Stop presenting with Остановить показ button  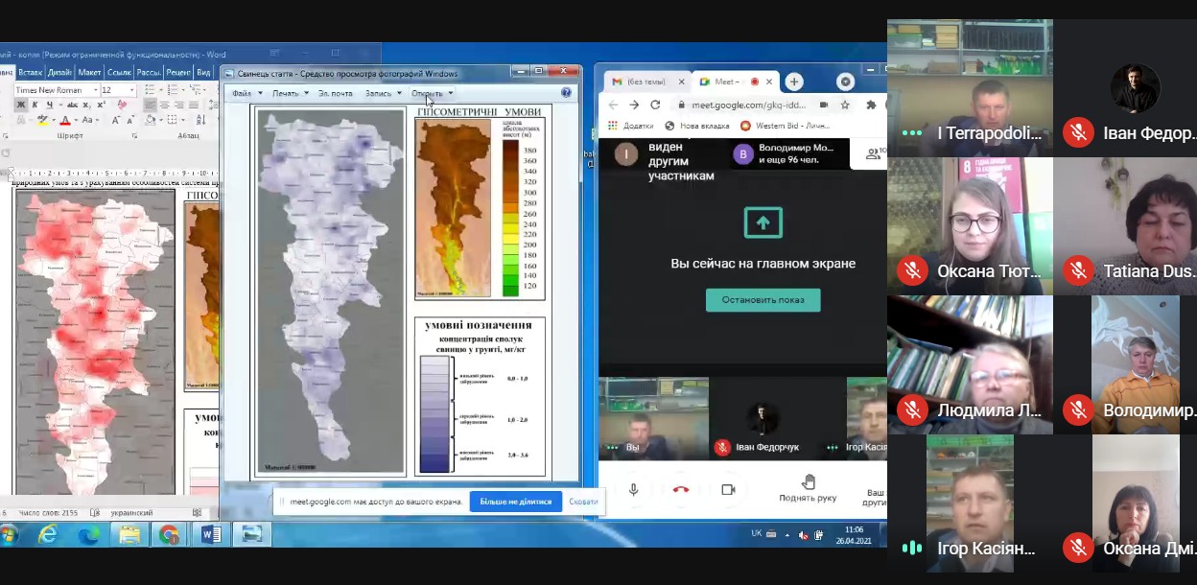tap(763, 300)
